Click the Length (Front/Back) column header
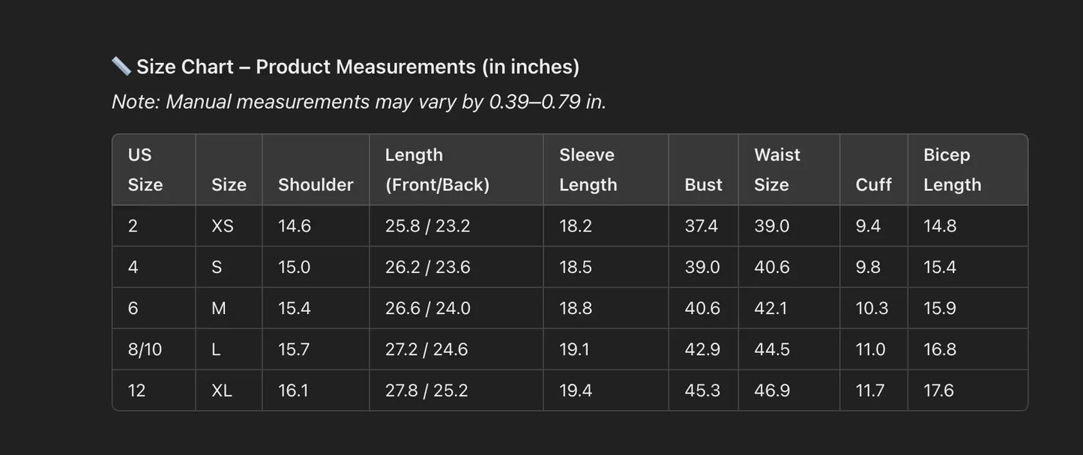 [437, 169]
